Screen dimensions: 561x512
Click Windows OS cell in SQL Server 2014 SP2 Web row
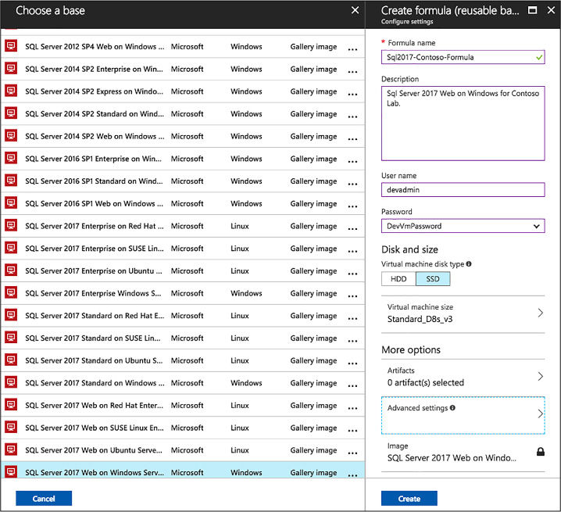click(x=246, y=136)
